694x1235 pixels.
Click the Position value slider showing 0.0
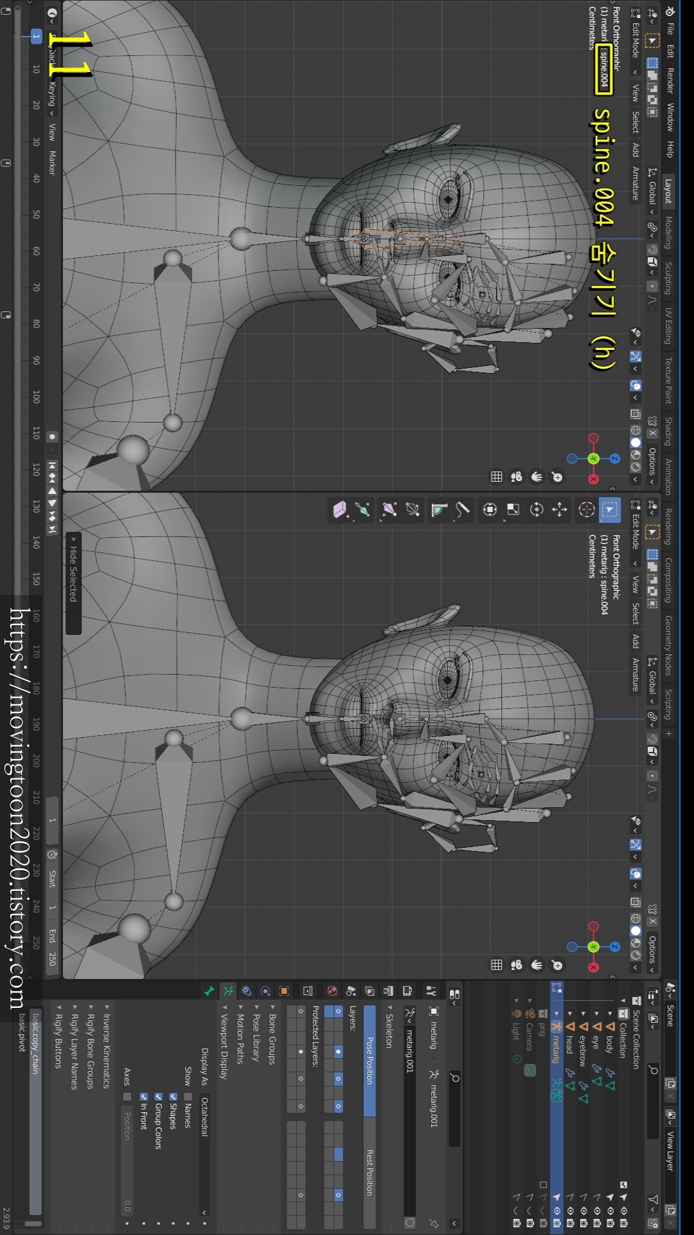pos(127,1160)
